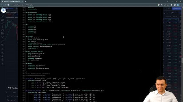Viewport: 183px width, 102px height.
Task: Click the 'тип Фильтр' code line
Action: [x=29, y=63]
